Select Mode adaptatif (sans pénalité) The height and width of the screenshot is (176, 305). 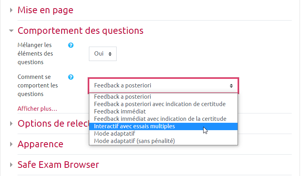(135, 141)
